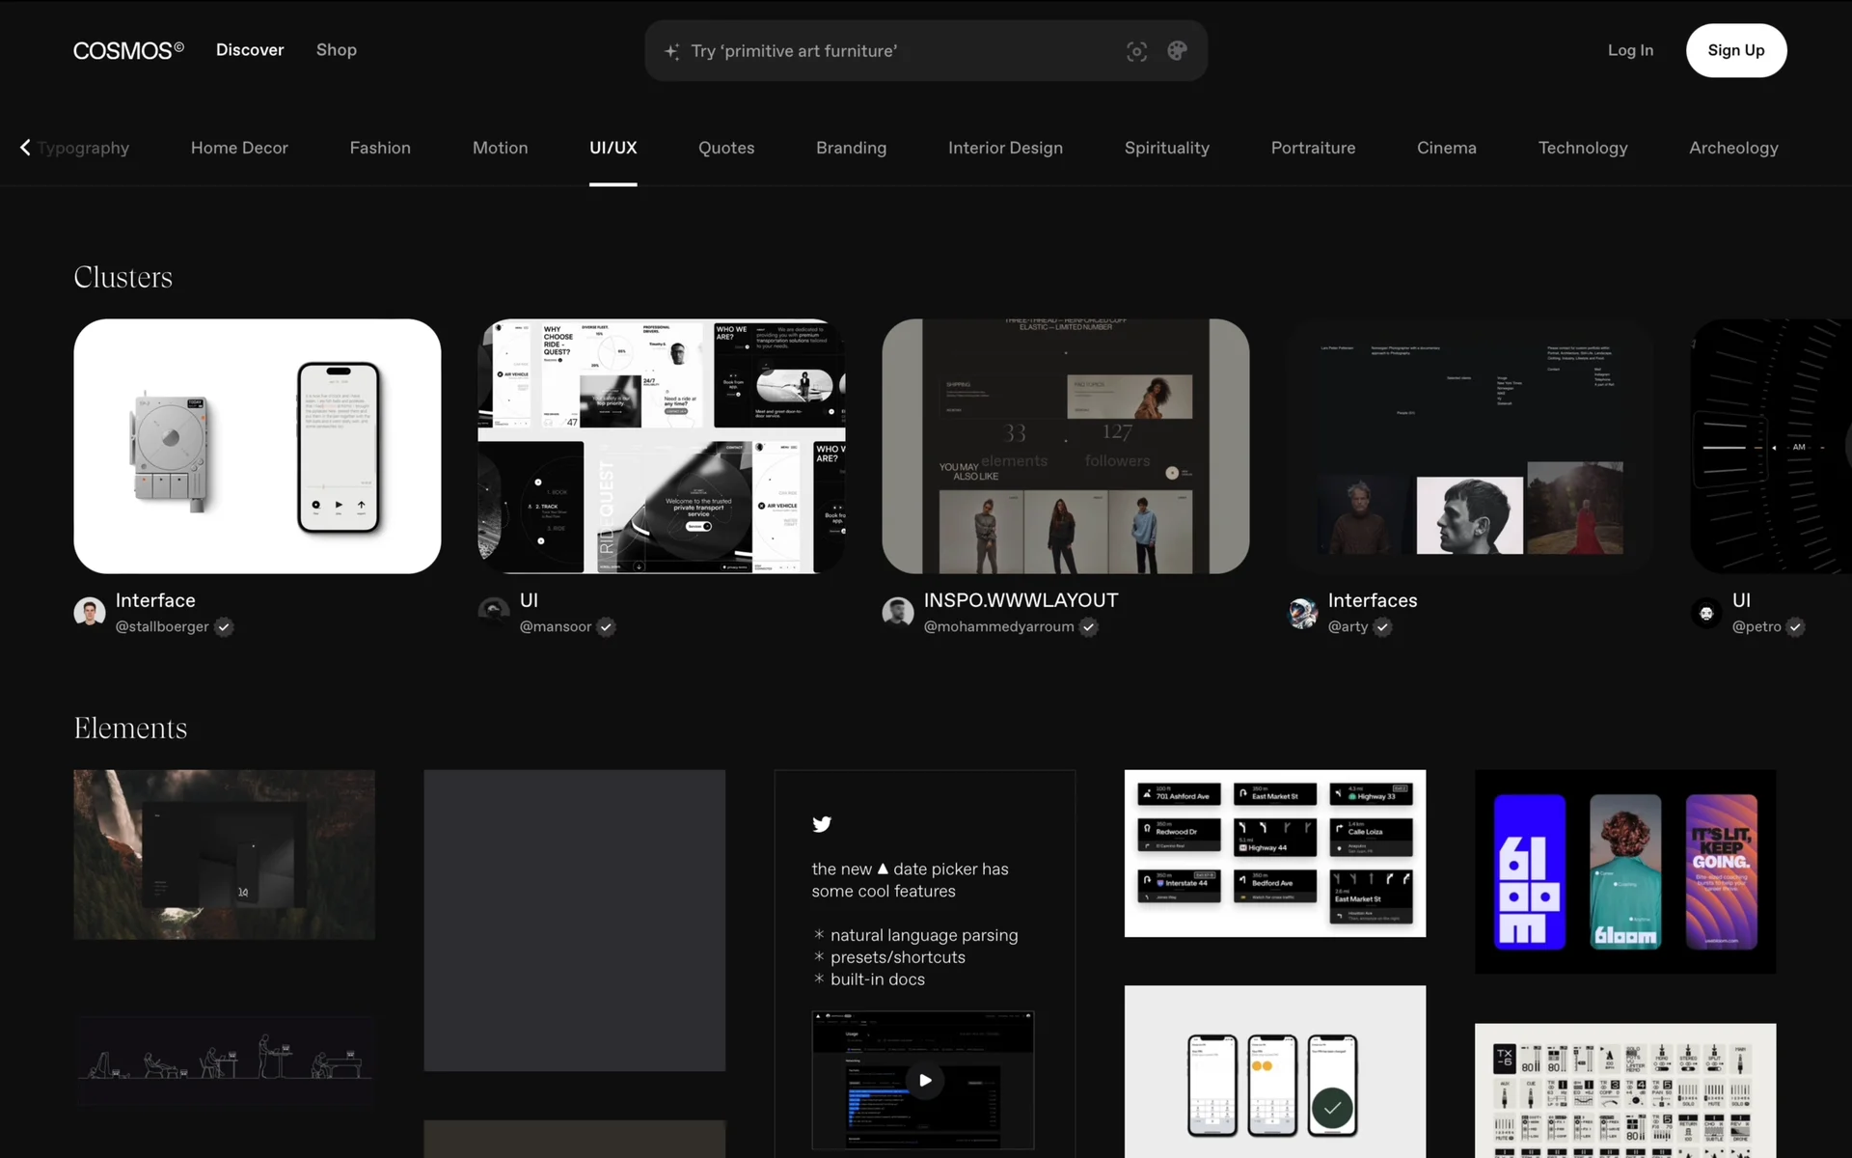Go to the Shop page

tap(336, 50)
